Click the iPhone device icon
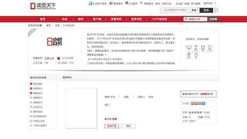 [x=196, y=48]
